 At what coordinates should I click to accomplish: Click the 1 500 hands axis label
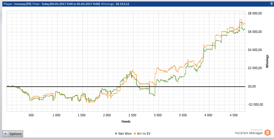[82, 115]
